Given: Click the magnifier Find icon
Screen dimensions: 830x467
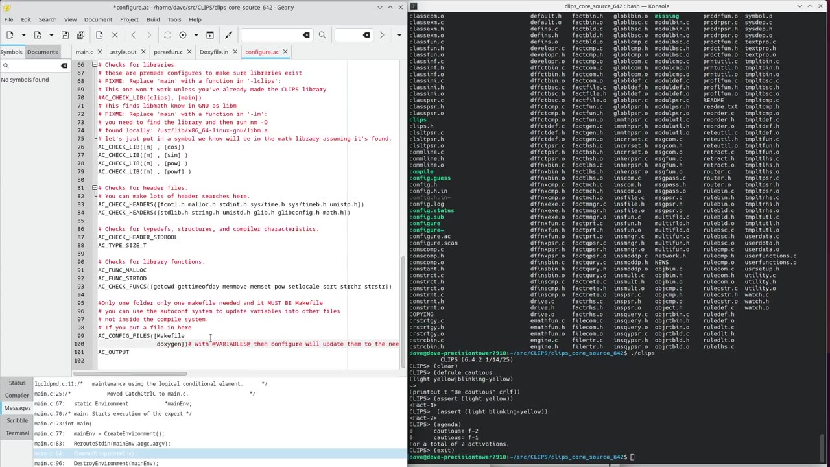Looking at the screenshot, I should [x=322, y=35].
